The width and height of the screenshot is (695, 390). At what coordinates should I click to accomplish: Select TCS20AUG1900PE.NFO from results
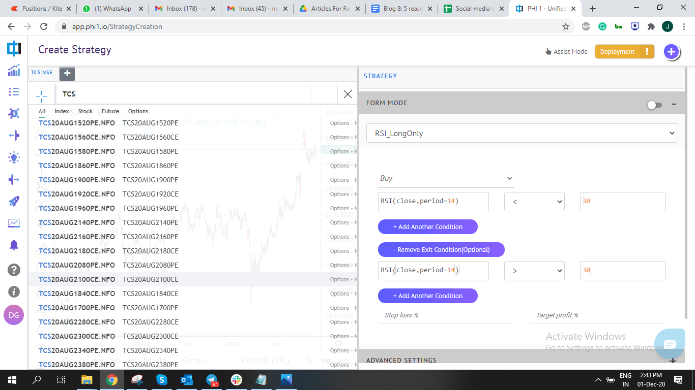tap(193, 180)
